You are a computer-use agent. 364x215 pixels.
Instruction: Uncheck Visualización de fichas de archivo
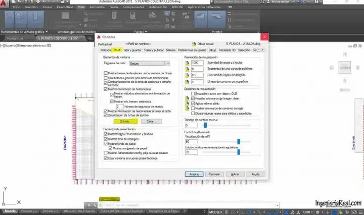pos(106,115)
